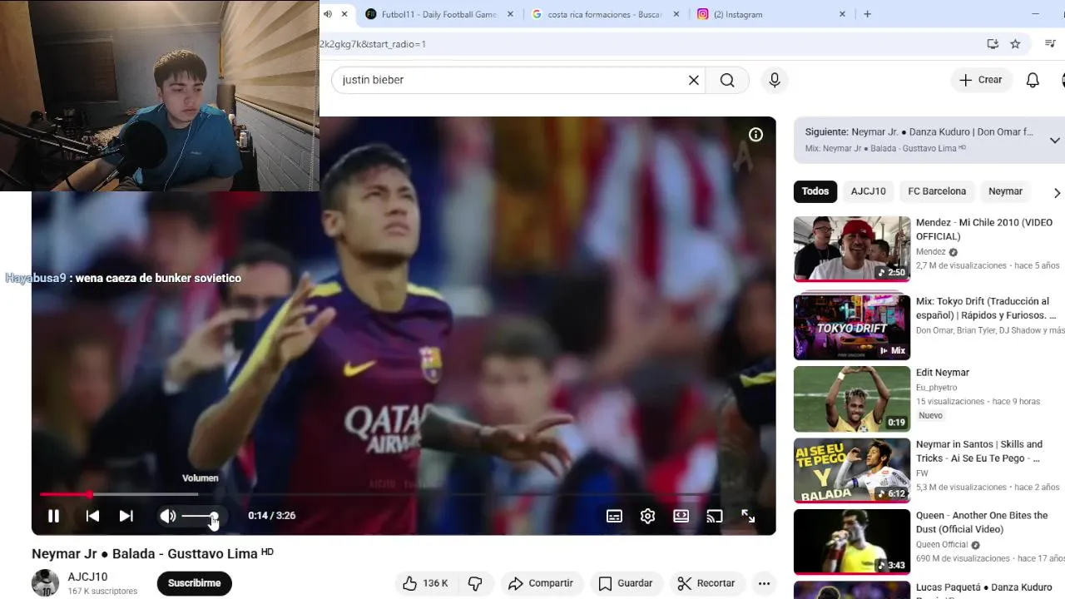Open the Mendez channel name
This screenshot has width=1065, height=599.
(931, 252)
